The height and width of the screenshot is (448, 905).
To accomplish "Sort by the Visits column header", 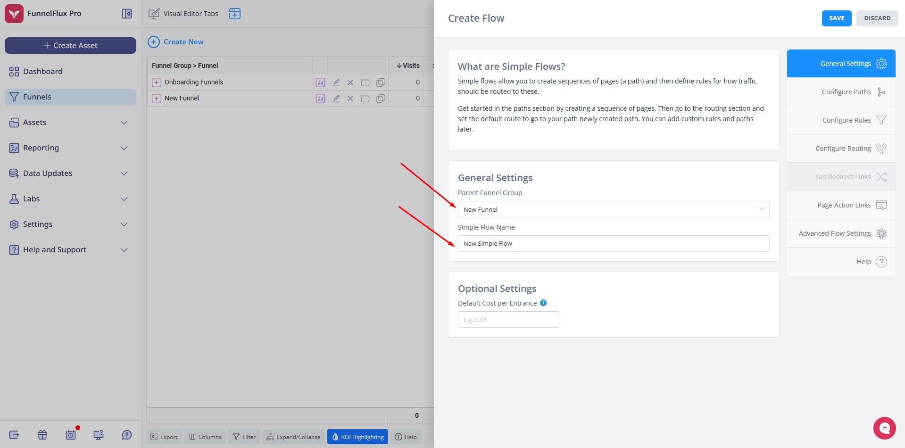I will coord(408,66).
